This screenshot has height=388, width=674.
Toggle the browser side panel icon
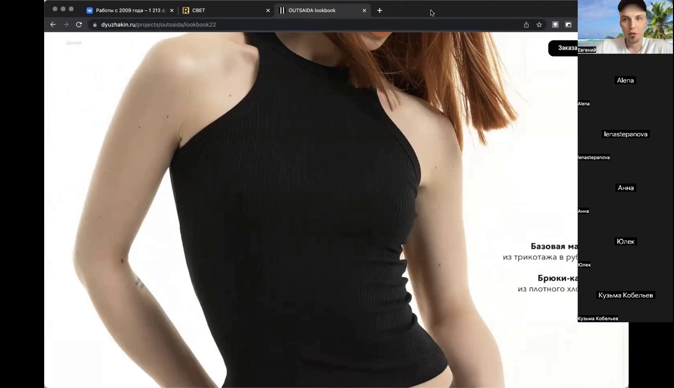coord(568,25)
